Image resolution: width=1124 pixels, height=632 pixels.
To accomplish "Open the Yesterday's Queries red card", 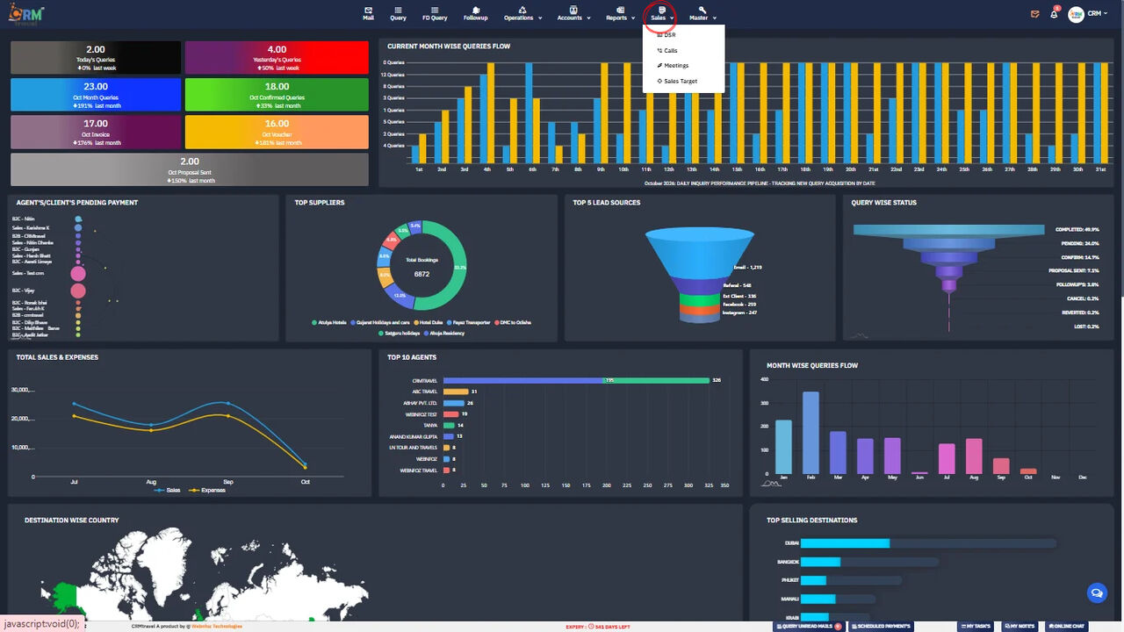I will point(277,57).
